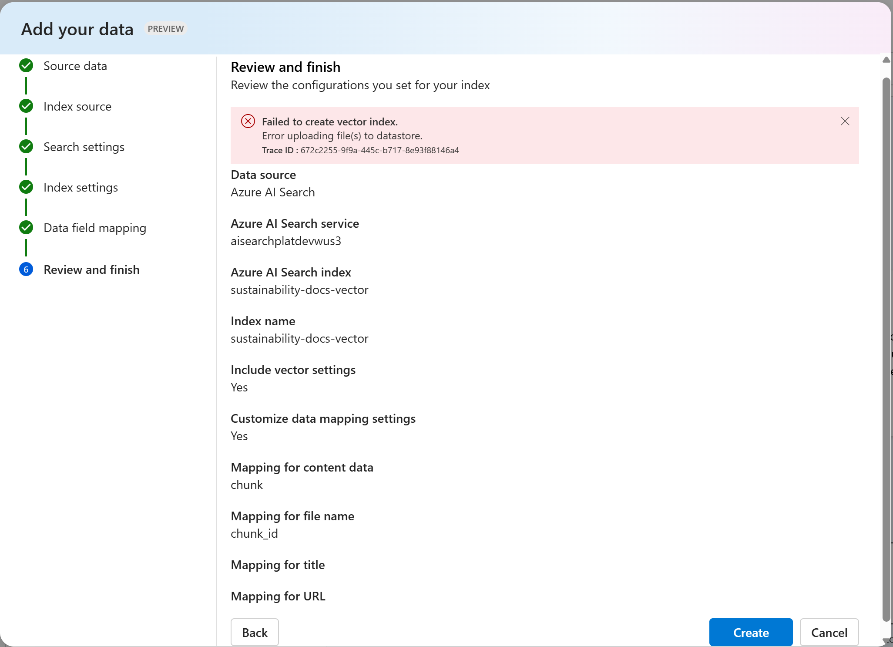Click the scrollbar up arrow
Image resolution: width=893 pixels, height=647 pixels.
886,60
